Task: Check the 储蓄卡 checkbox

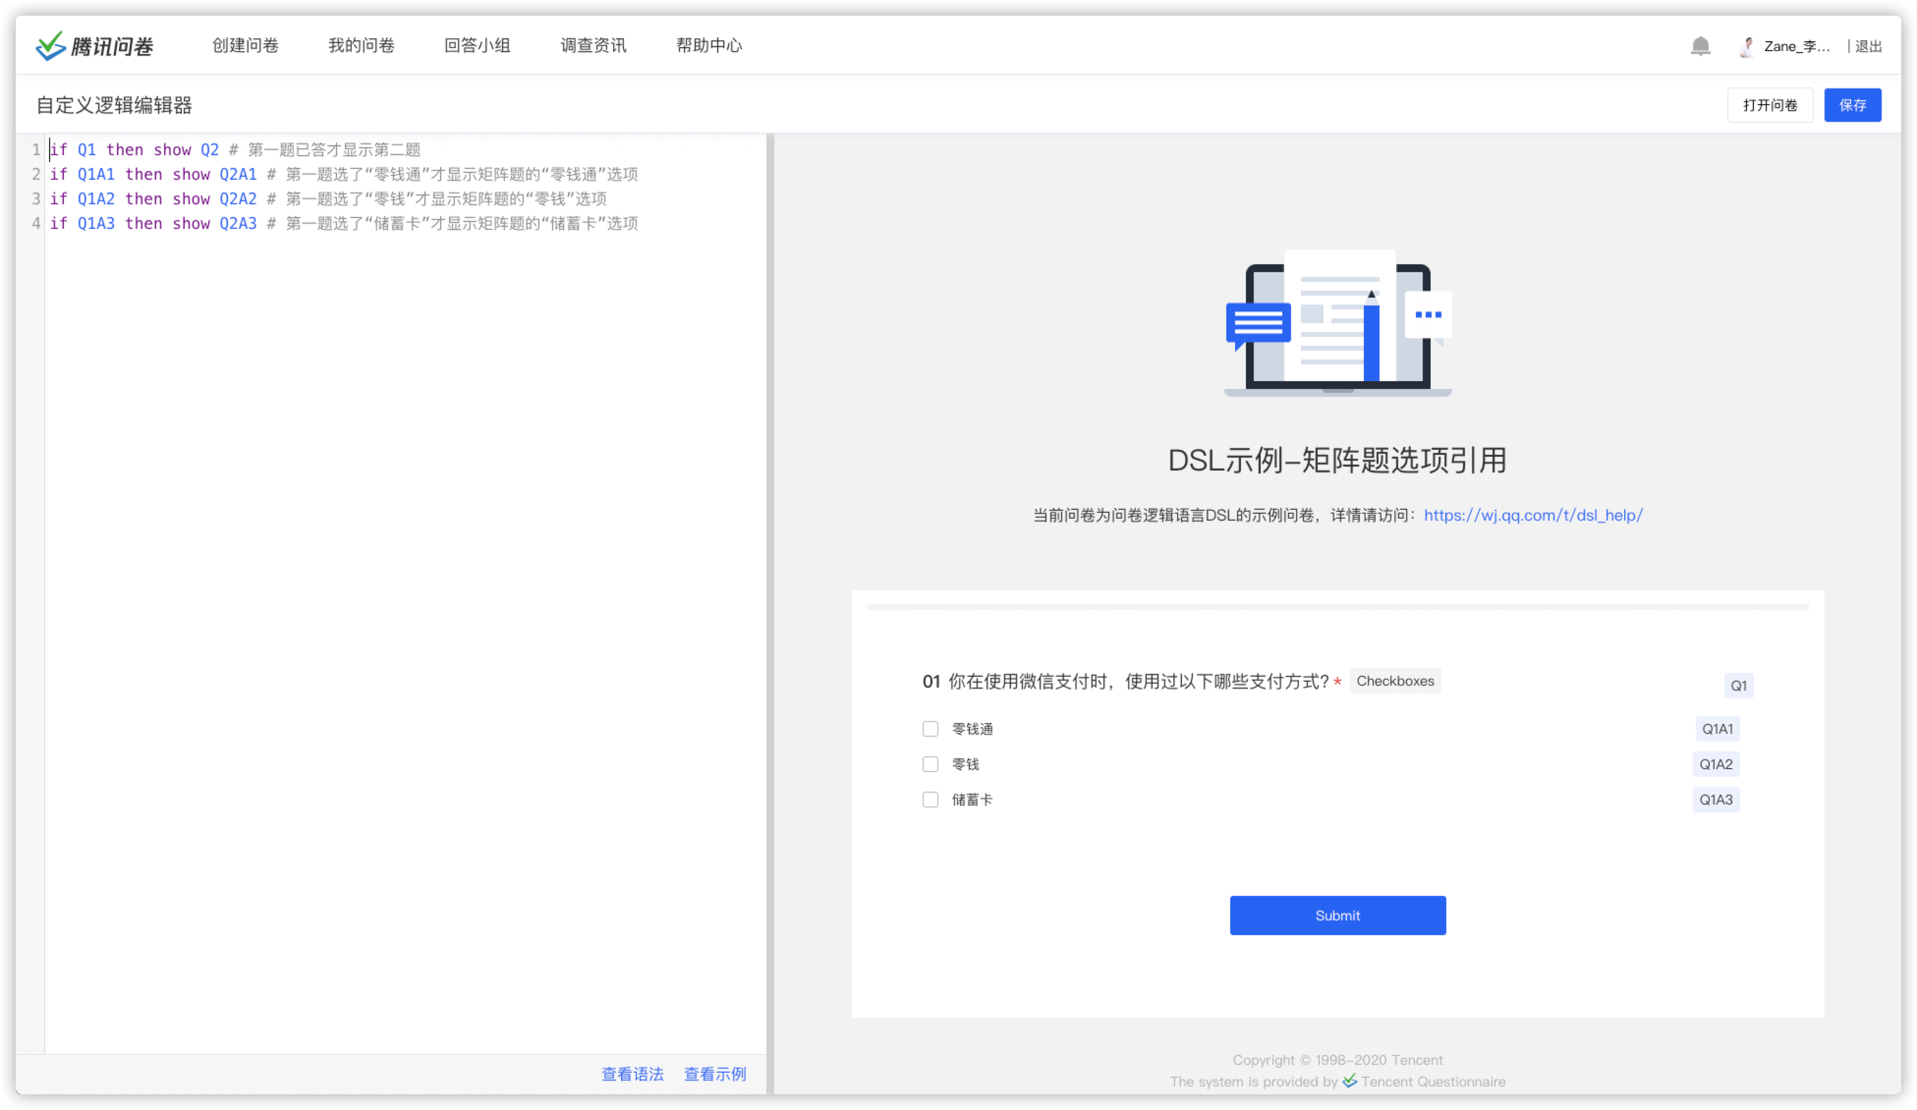Action: tap(930, 800)
